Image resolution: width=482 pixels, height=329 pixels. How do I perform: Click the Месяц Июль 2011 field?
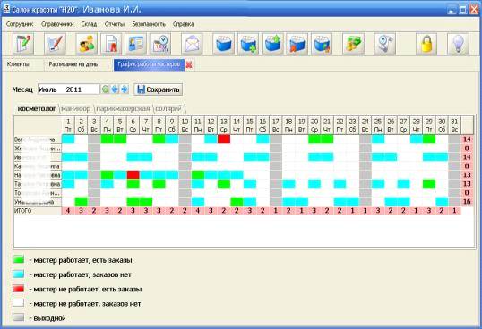[69, 89]
